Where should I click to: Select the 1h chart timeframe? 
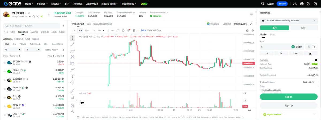(x=93, y=30)
